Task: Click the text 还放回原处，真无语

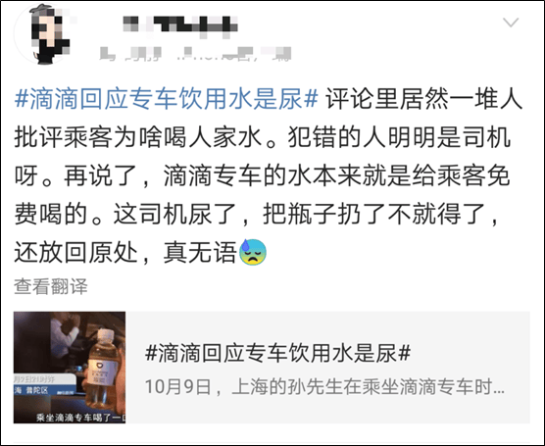Action: pos(125,252)
